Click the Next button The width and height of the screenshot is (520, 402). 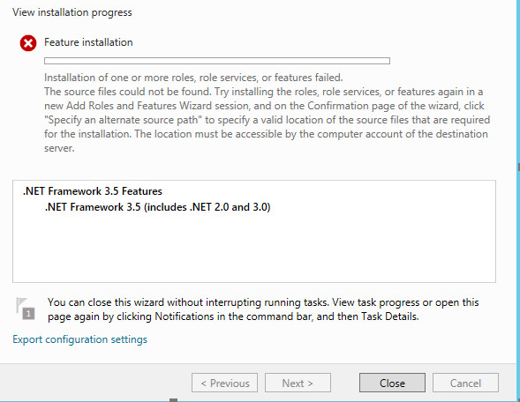pos(298,383)
